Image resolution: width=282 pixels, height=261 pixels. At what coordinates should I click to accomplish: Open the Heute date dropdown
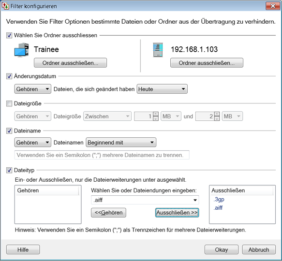[162, 89]
